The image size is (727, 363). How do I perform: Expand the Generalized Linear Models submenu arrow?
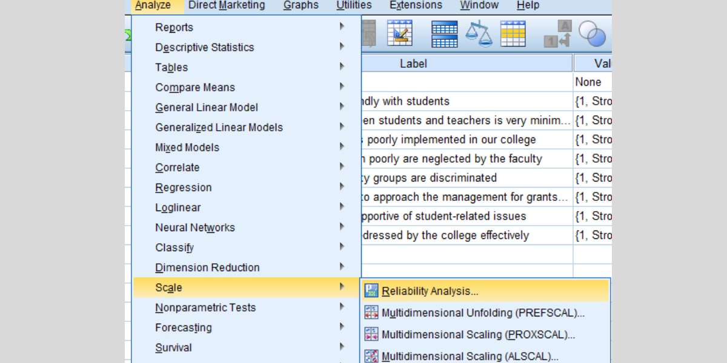342,126
